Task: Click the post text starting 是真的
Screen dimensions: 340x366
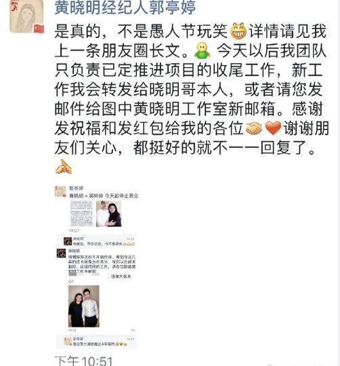Action: click(192, 89)
